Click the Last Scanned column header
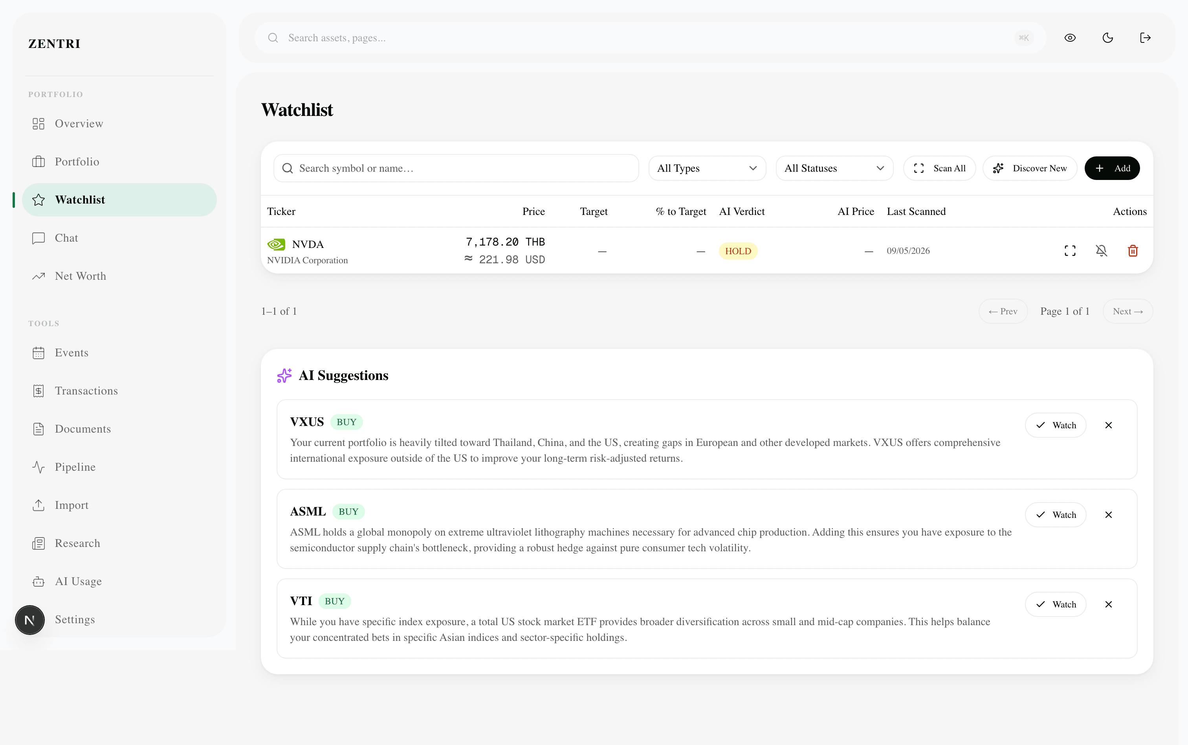The image size is (1188, 745). click(916, 211)
